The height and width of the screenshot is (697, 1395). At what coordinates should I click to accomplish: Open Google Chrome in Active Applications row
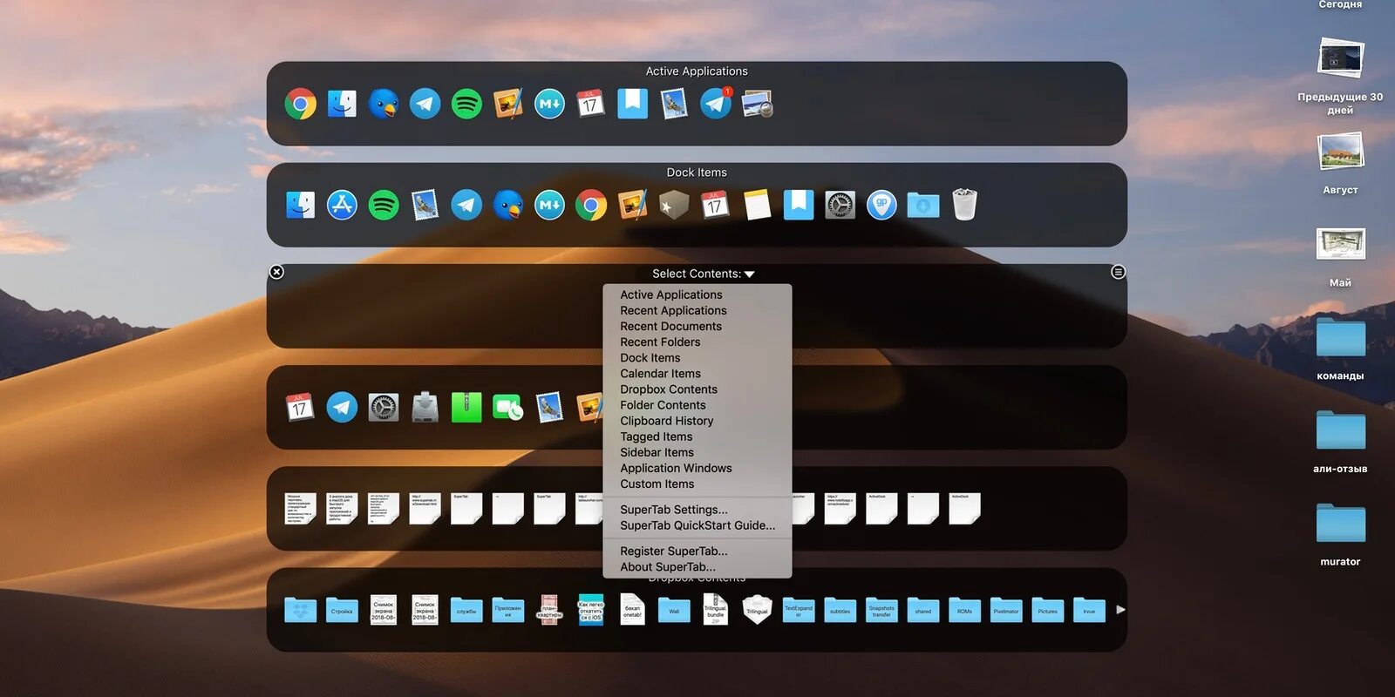[x=300, y=105]
